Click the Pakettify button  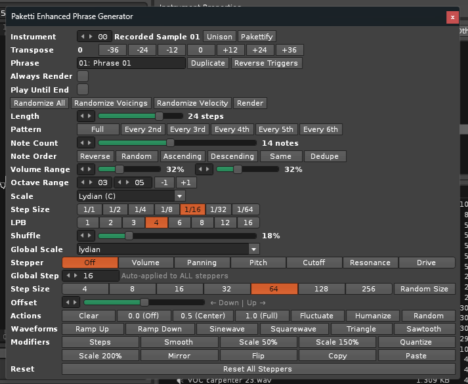click(257, 37)
